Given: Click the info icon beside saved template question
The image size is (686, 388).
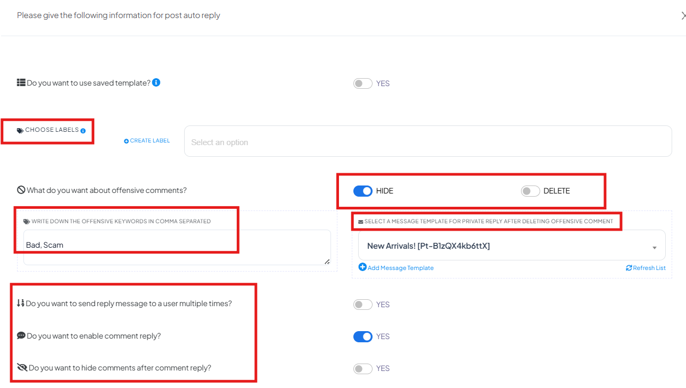Looking at the screenshot, I should [x=156, y=82].
